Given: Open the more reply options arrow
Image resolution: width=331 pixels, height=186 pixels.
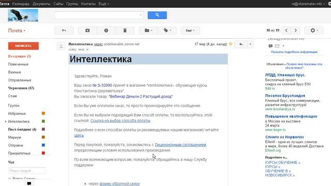Looking at the screenshot, I should point(250,44).
